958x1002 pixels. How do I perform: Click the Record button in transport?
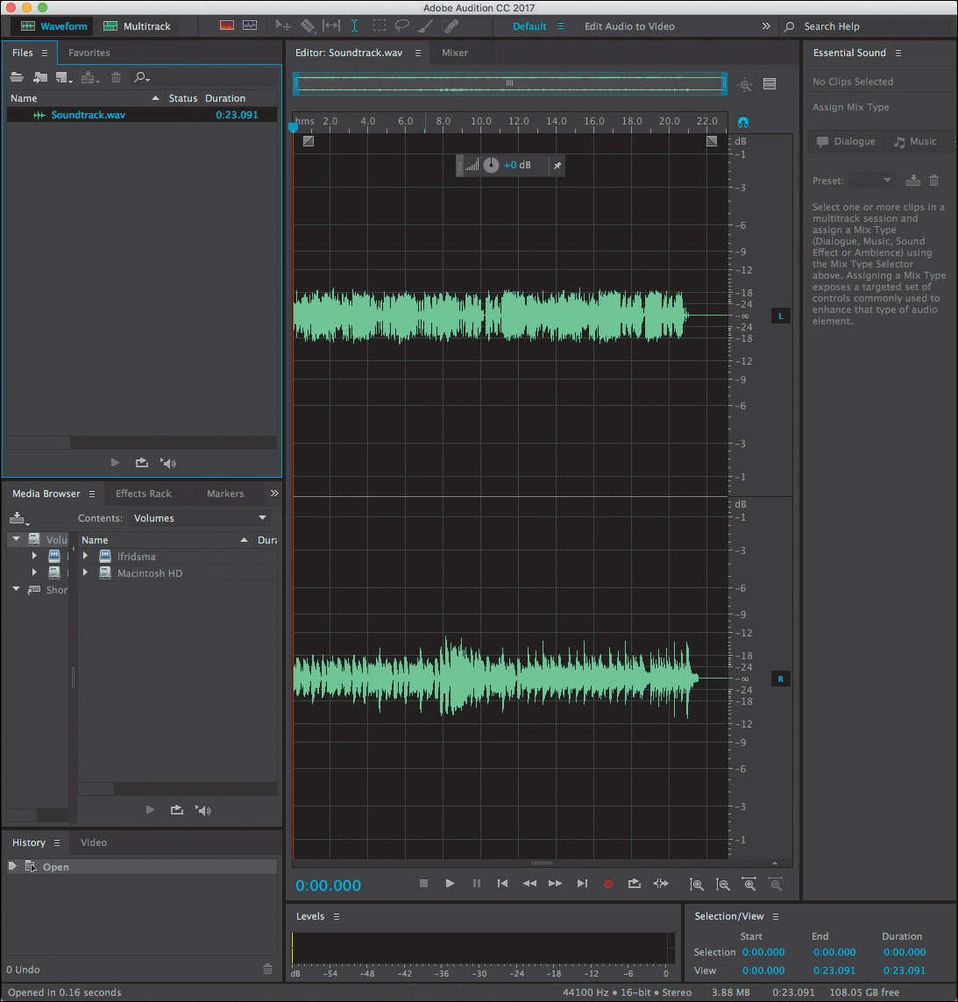tap(607, 884)
